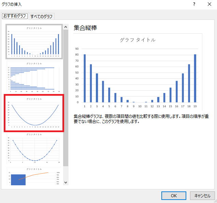
Task: Select the horizontal bar chart thumbnail
Action: 34,77
